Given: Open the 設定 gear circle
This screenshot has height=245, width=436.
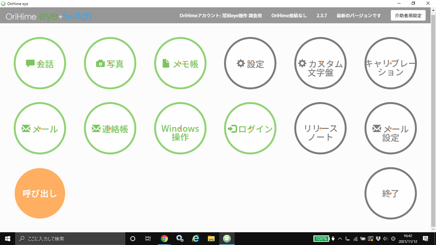Looking at the screenshot, I should point(250,63).
